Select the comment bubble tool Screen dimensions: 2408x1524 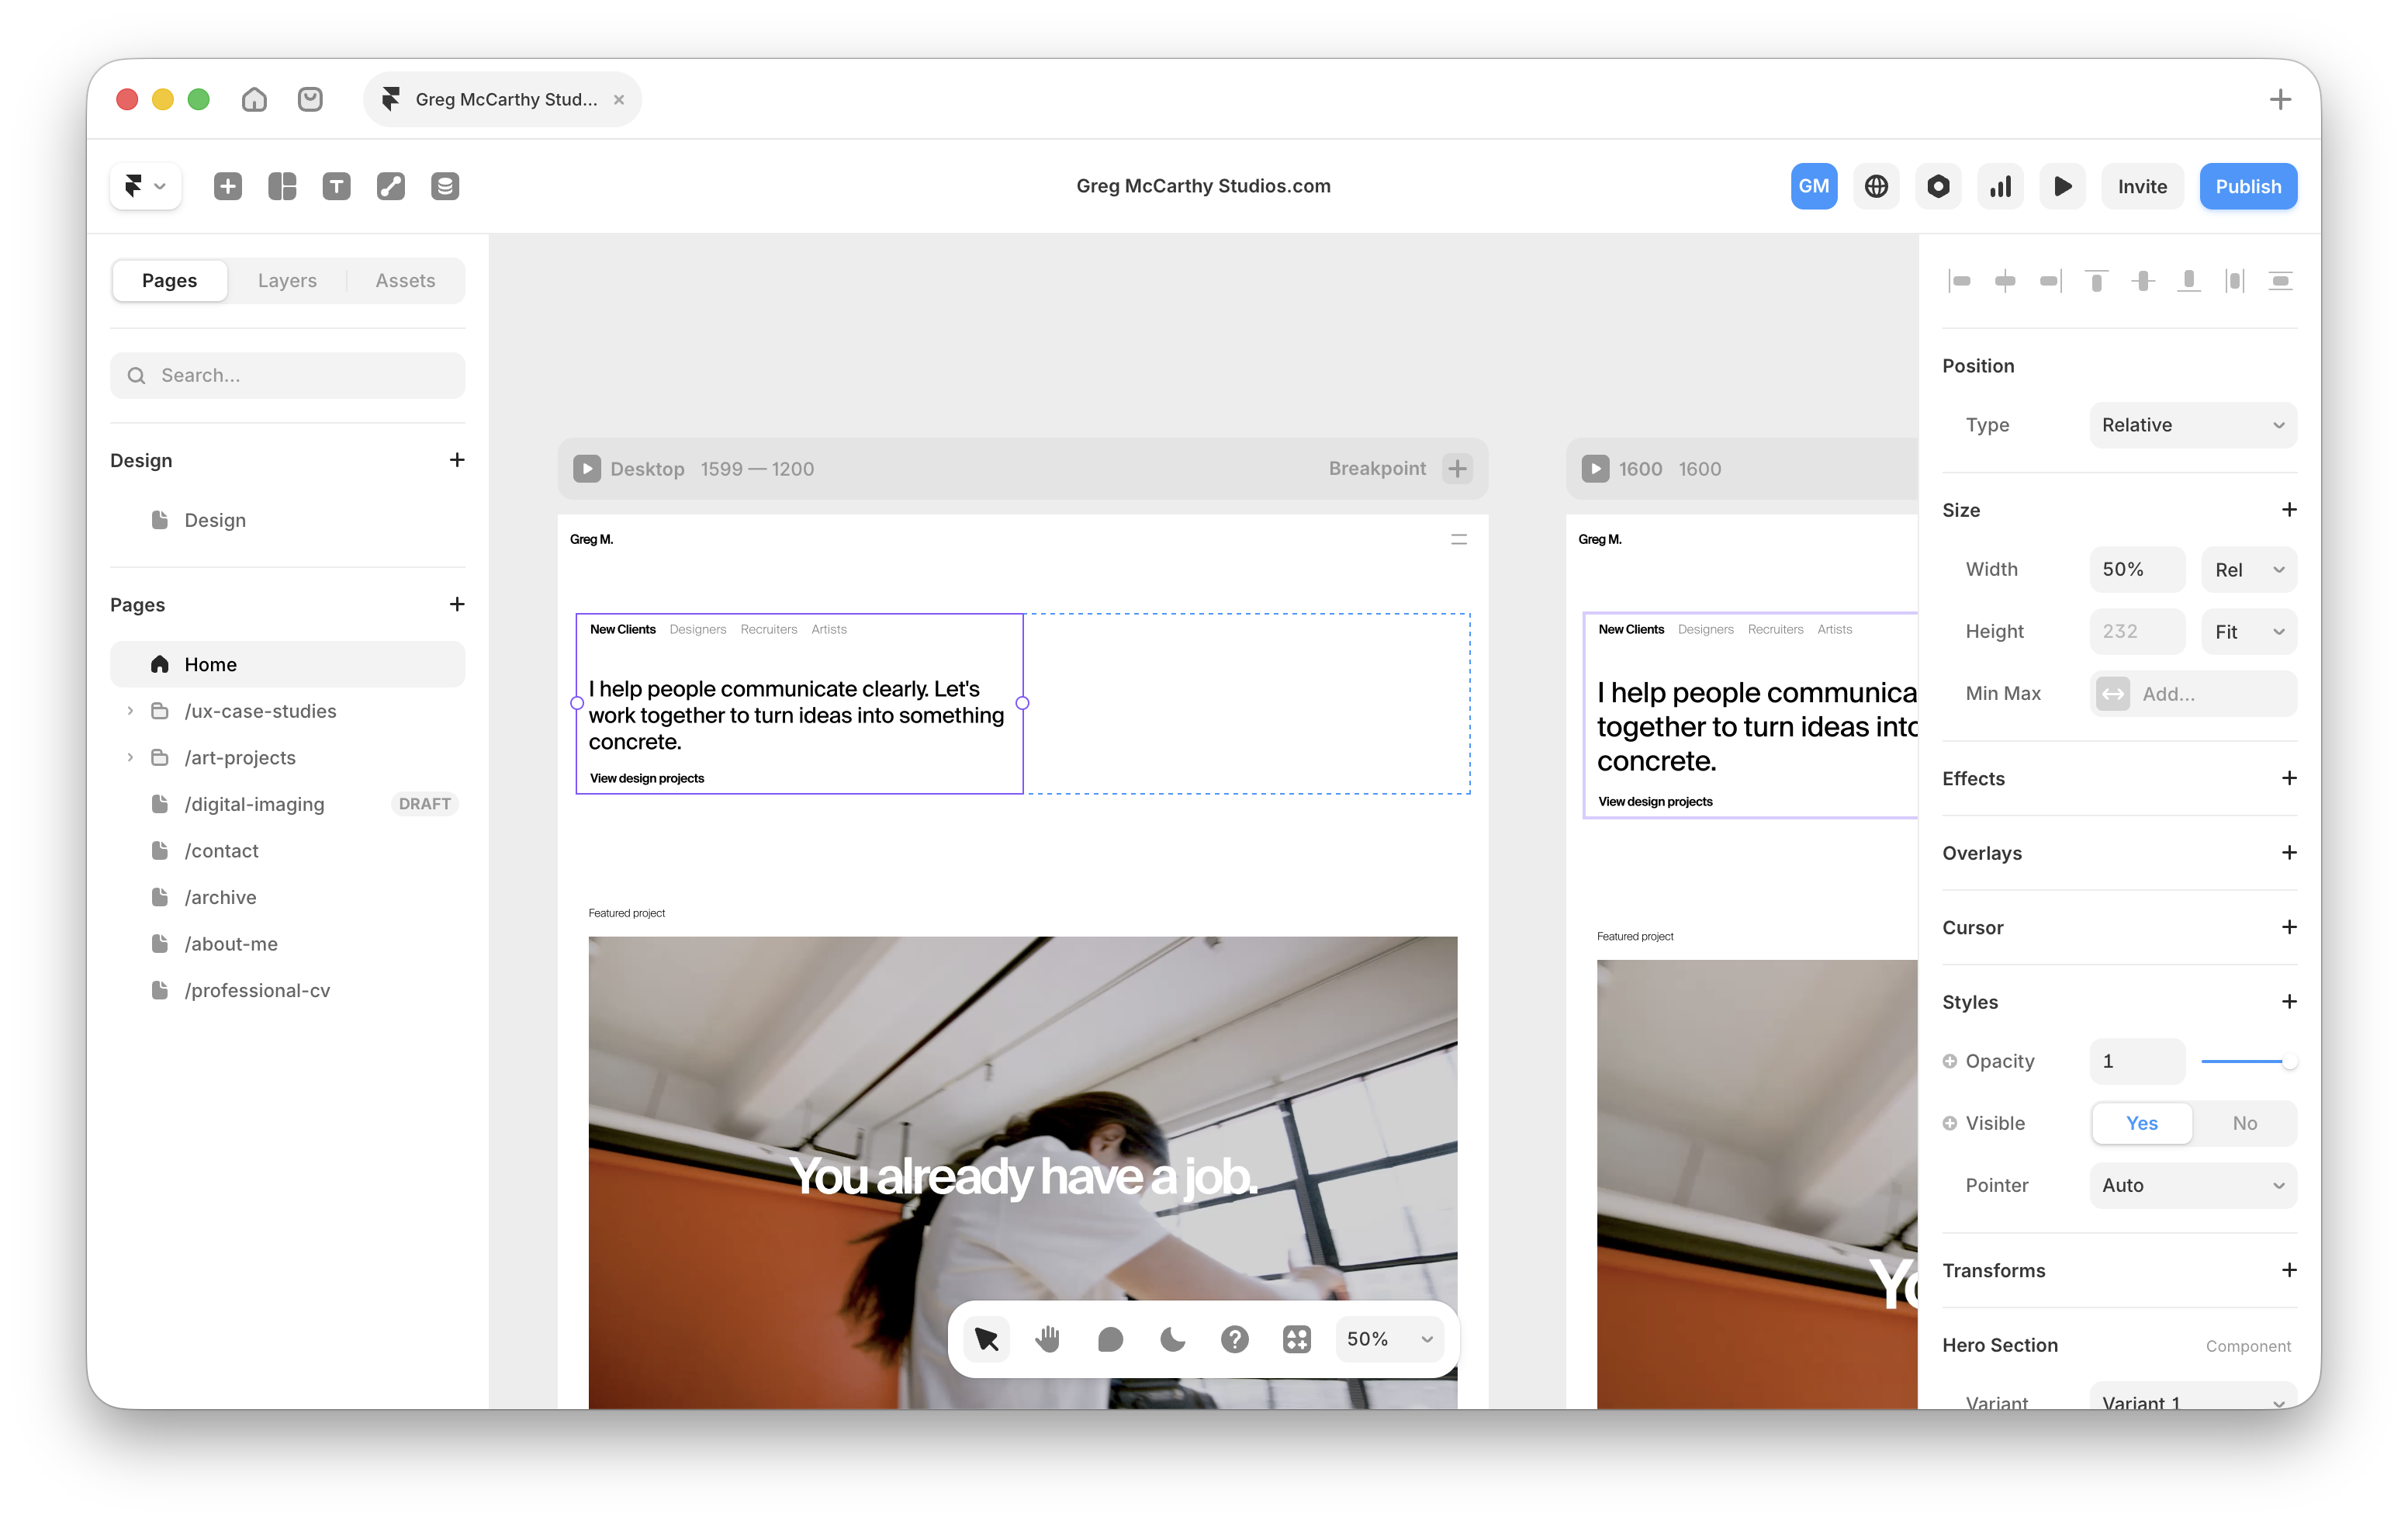[1110, 1338]
